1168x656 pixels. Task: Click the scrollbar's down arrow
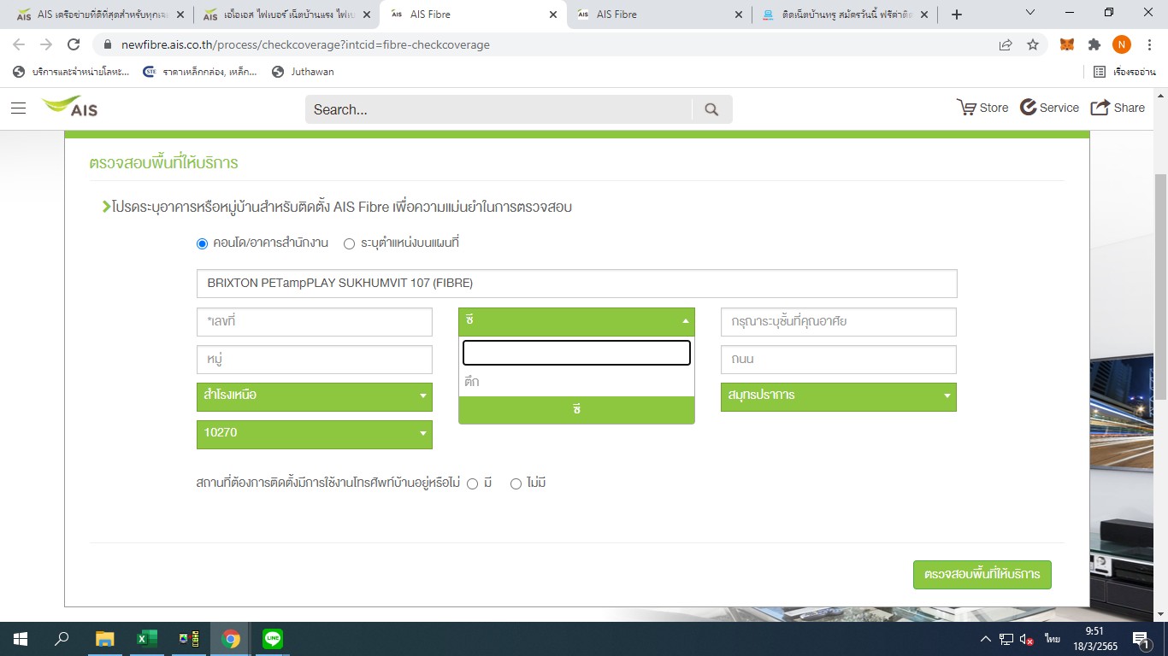tap(1160, 614)
